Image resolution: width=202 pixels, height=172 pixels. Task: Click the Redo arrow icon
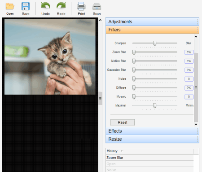61,6
